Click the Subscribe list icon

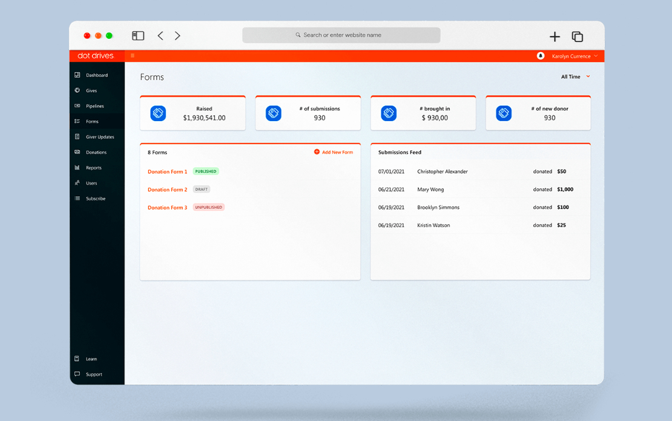tap(77, 199)
